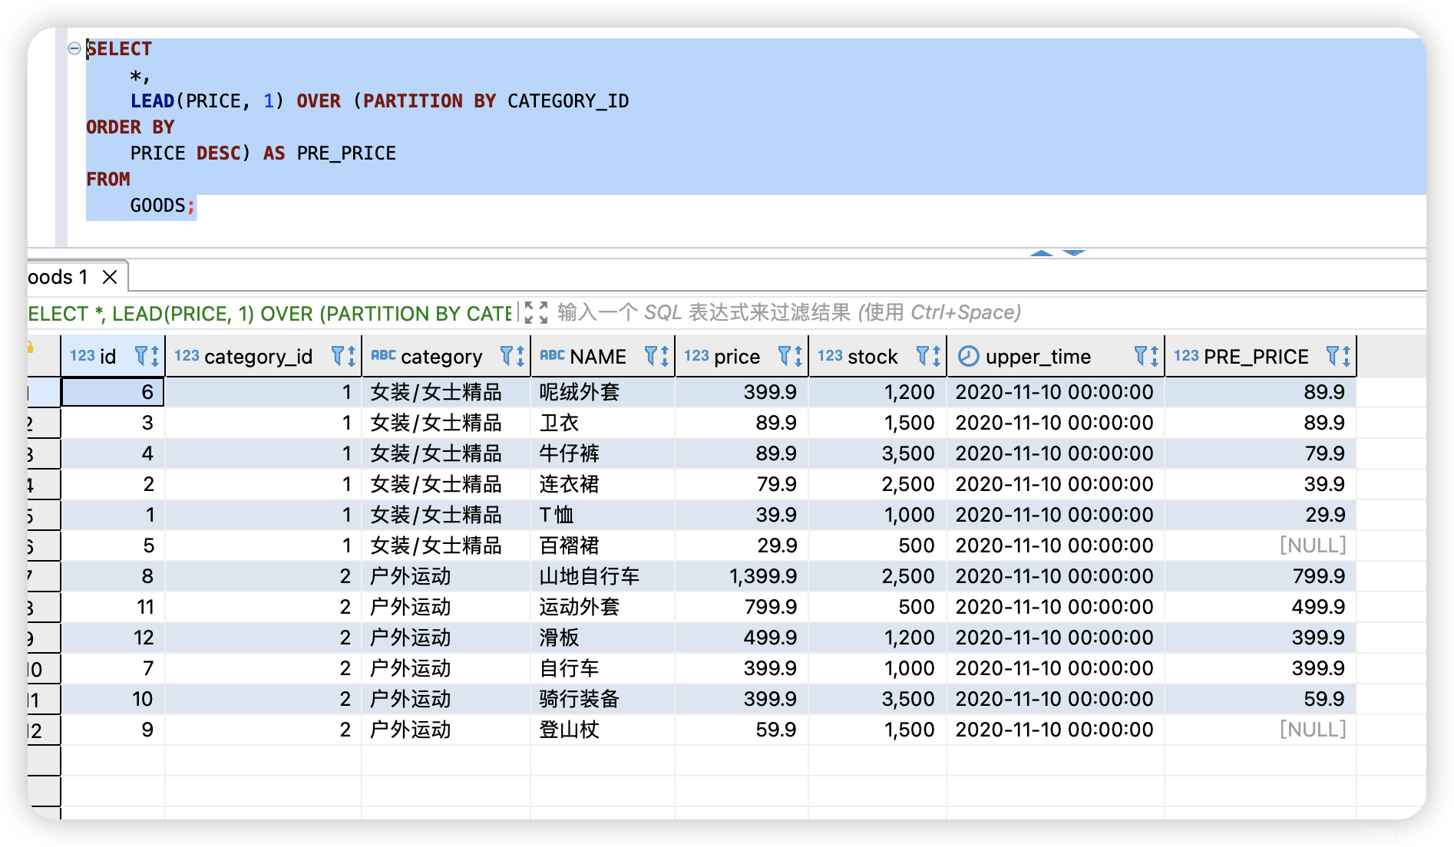This screenshot has width=1454, height=847.
Task: Click the LEAD keyword in the SQL editor
Action: click(152, 101)
